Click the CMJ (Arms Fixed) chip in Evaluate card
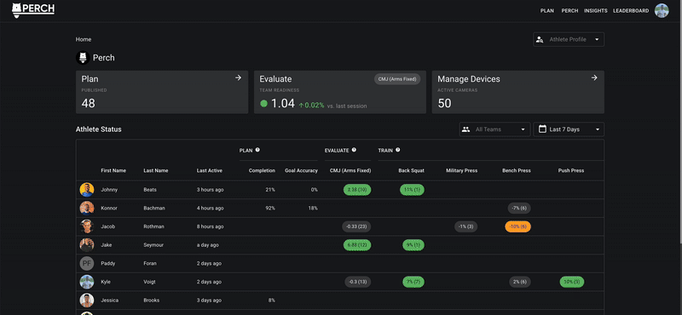This screenshot has height=315, width=682. [397, 79]
